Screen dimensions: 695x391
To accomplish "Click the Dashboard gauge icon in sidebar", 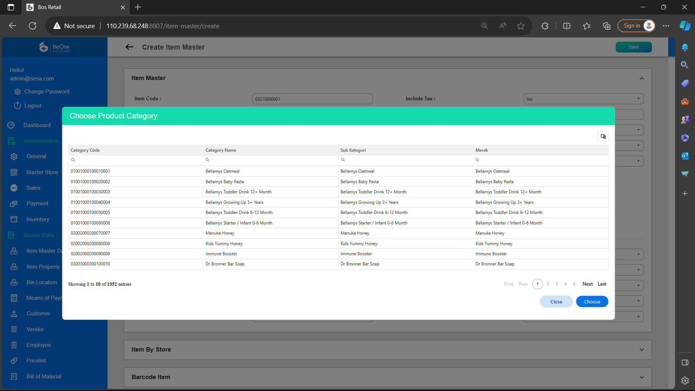I will coord(11,125).
